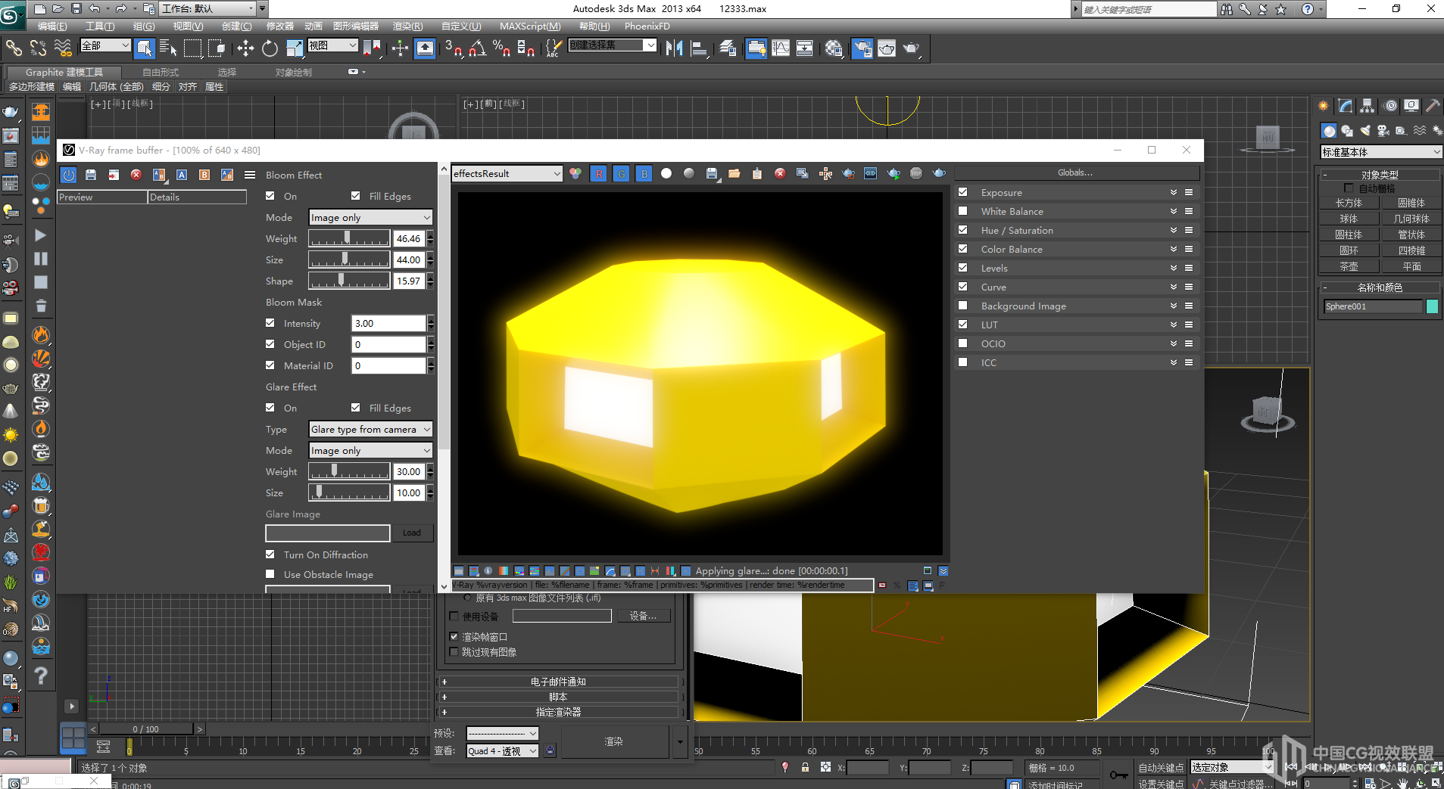Open the Hierarchy panel tab icon

pos(1367,106)
